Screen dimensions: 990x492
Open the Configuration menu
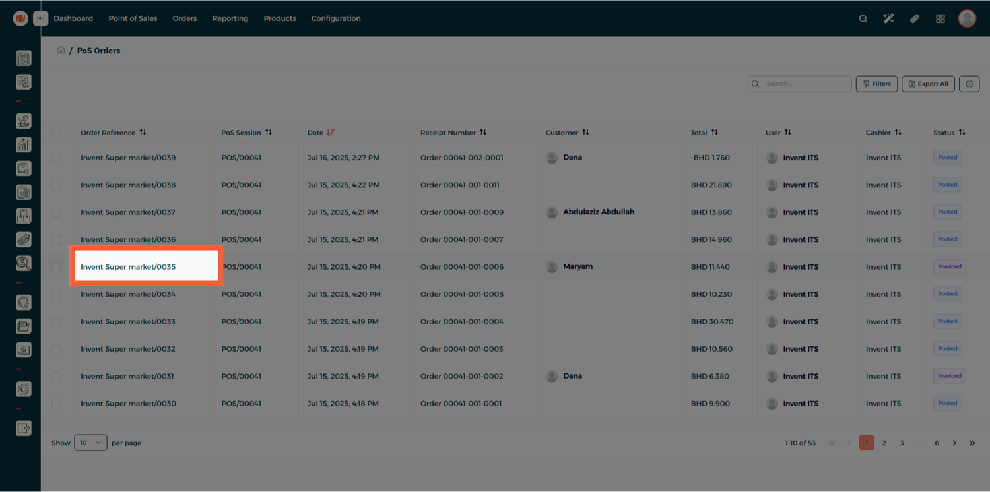coord(336,18)
